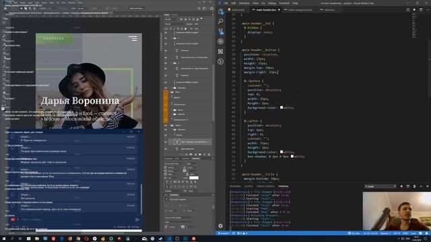Screen dimensions: 431x242
Task: Click the type layer filter icon in Layers panel
Action: coord(189,19)
